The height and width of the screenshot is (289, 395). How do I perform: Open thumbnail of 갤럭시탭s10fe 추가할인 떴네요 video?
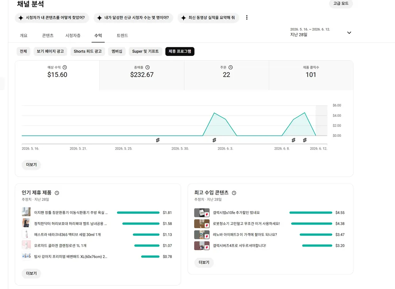tap(202, 213)
